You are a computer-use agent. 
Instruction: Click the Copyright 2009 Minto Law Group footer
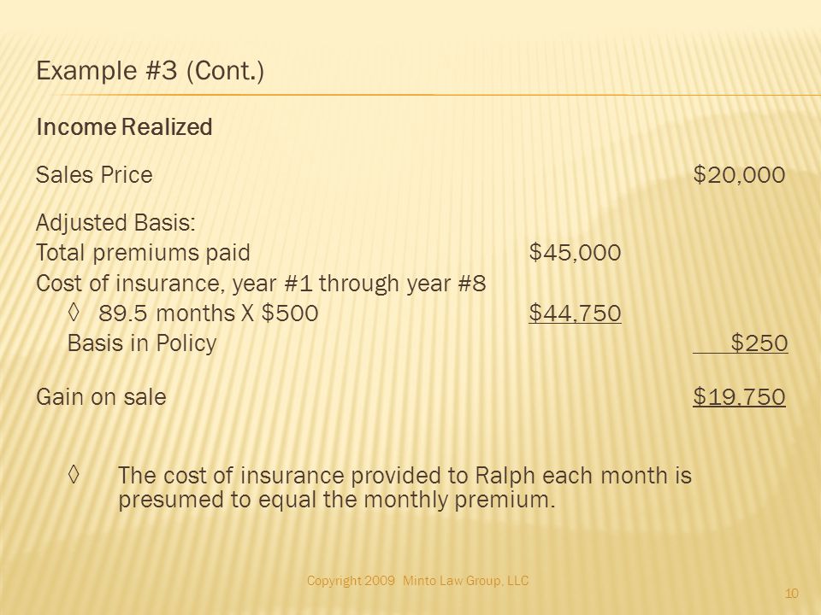(417, 581)
